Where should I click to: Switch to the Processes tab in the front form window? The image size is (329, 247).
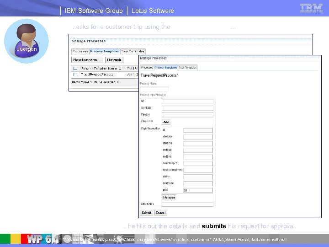coord(147,68)
